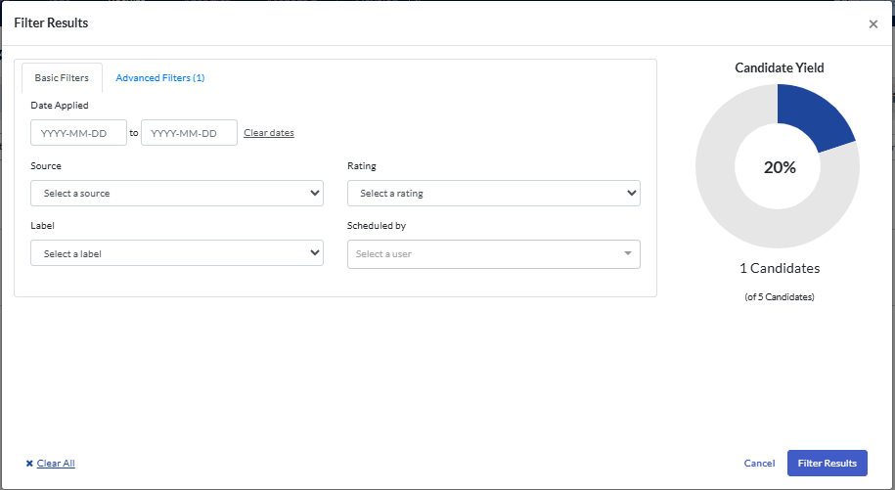This screenshot has height=490, width=895.
Task: Click the 20% label inside the chart
Action: (x=780, y=167)
